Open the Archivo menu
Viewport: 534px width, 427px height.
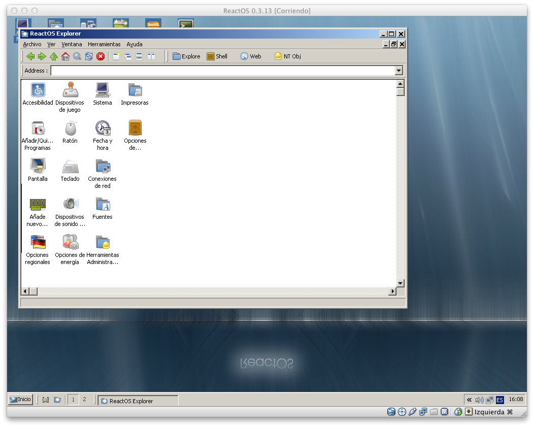(32, 44)
